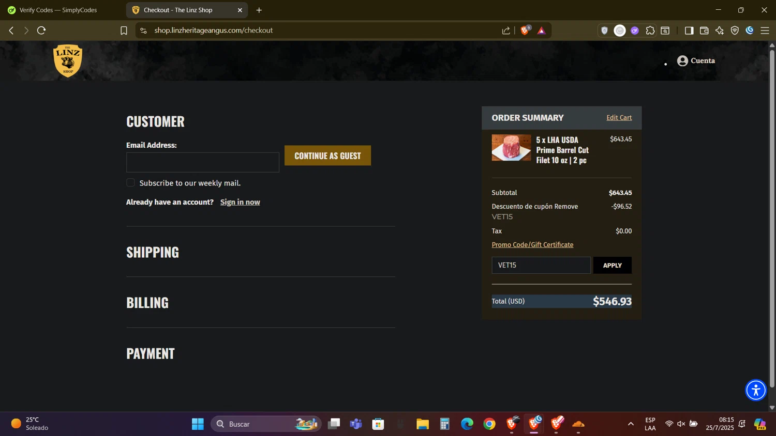Viewport: 776px width, 436px height.
Task: Click the Linz Shop logo
Action: pos(68,60)
